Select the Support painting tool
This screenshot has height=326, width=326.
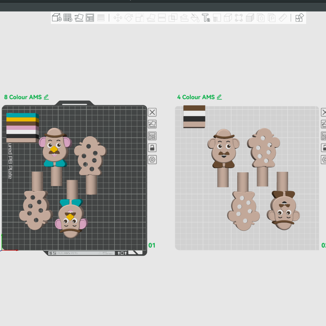point(184,18)
